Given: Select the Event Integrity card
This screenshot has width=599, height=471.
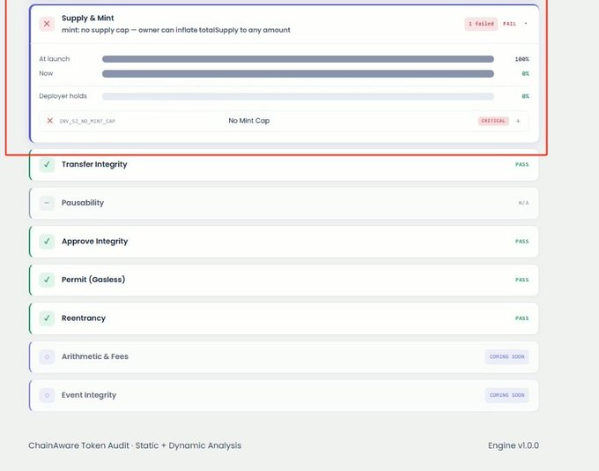Looking at the screenshot, I should (284, 395).
